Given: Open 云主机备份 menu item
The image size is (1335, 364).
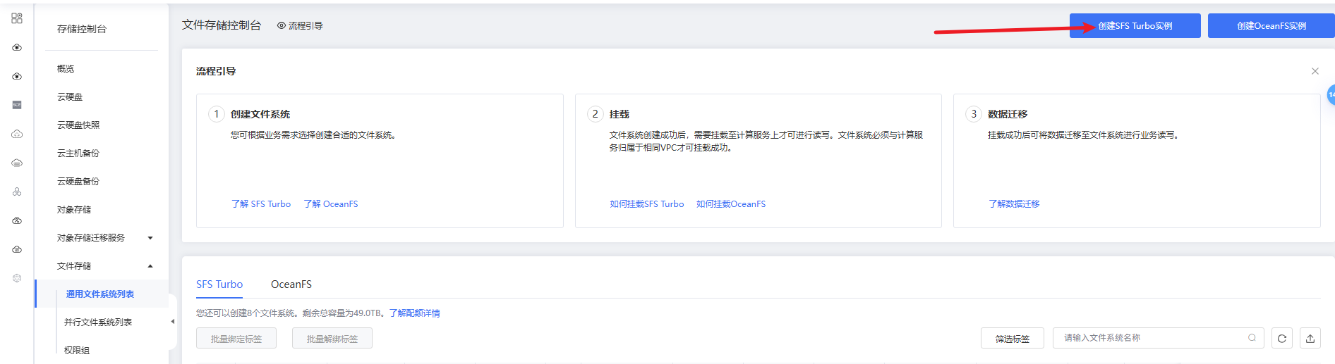Looking at the screenshot, I should coord(78,153).
